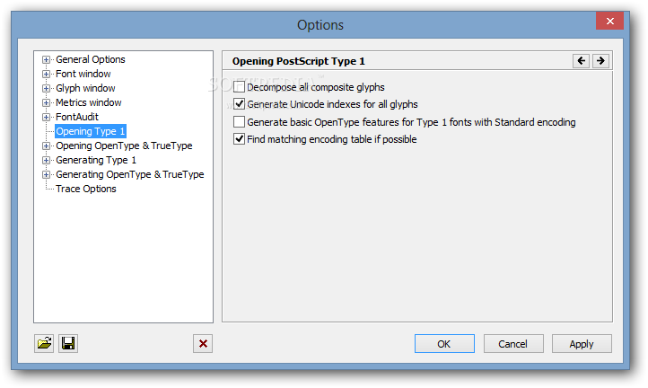
Task: Go to next options page arrow
Action: 600,61
